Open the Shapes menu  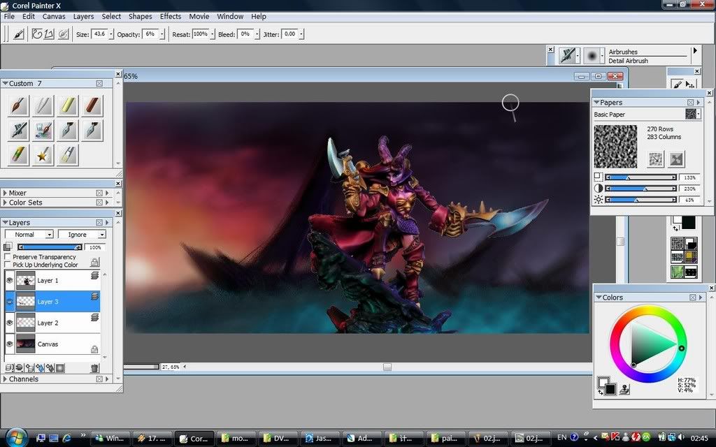coord(140,17)
